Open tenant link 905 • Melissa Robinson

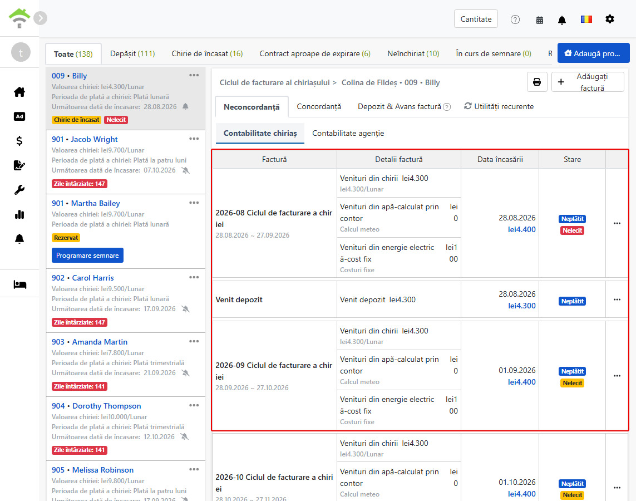tap(92, 470)
